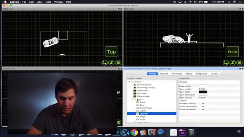
Task: Click the Default layer icon
Action: 138,108
